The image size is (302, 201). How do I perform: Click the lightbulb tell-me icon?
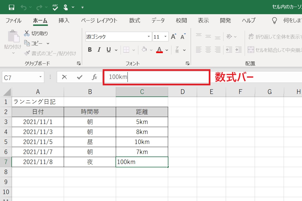coord(274,20)
